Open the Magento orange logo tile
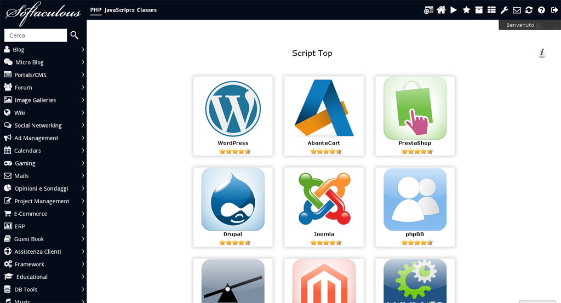561x303 pixels. [324, 281]
